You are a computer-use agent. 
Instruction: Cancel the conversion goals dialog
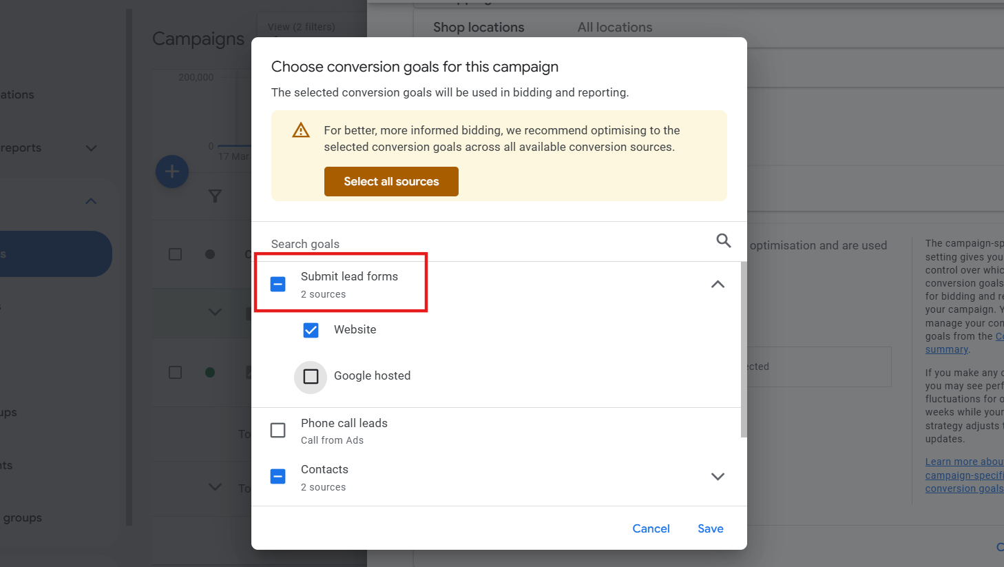tap(650, 528)
